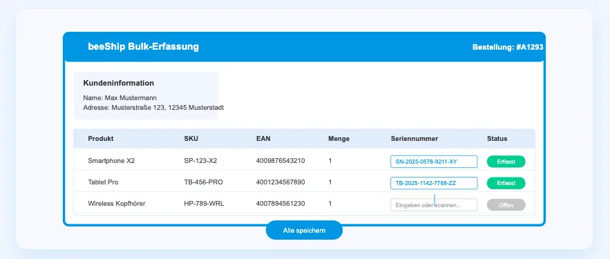Image resolution: width=610 pixels, height=259 pixels.
Task: Click EAN 4001234567890
Action: pos(280,182)
